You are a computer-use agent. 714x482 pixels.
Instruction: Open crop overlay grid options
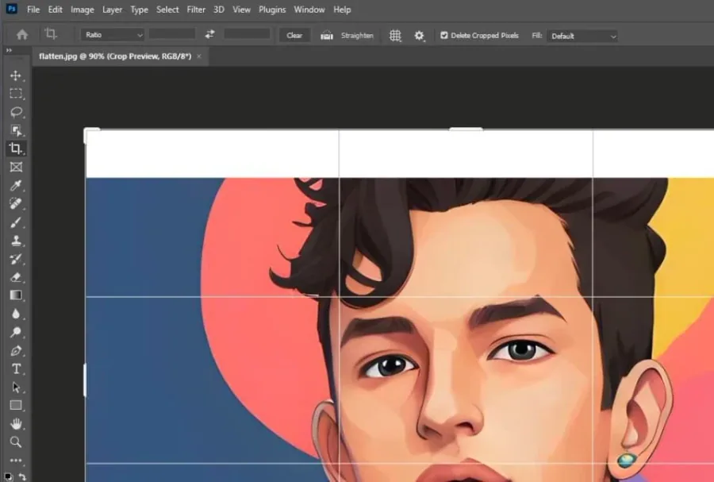point(395,36)
